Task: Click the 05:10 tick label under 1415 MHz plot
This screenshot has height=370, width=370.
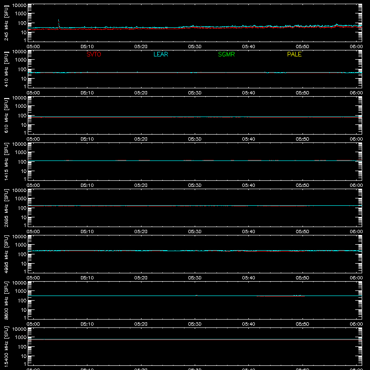Action: [x=87, y=185]
